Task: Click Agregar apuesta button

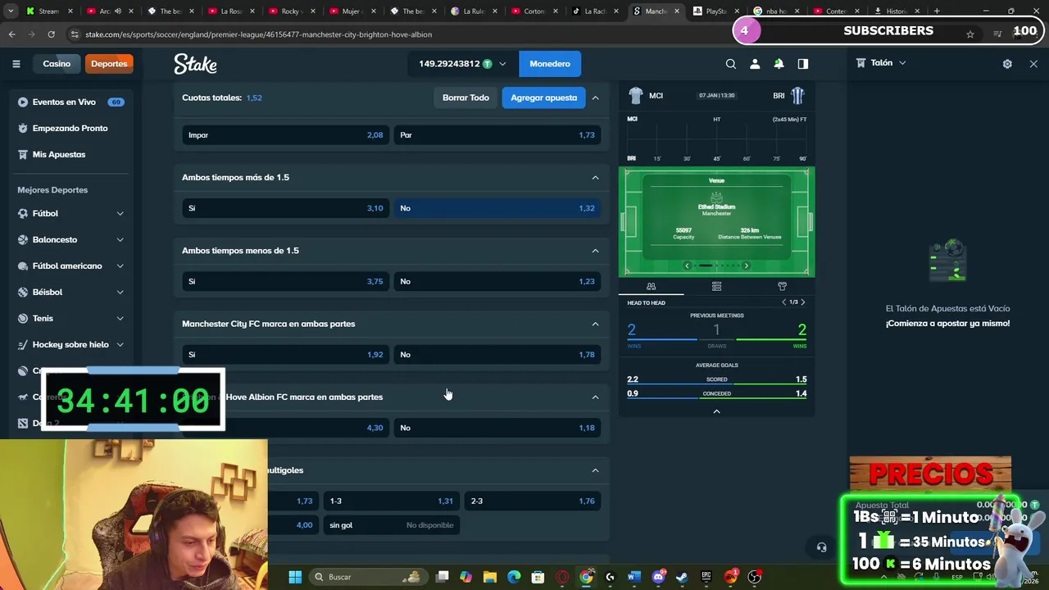Action: 544,98
